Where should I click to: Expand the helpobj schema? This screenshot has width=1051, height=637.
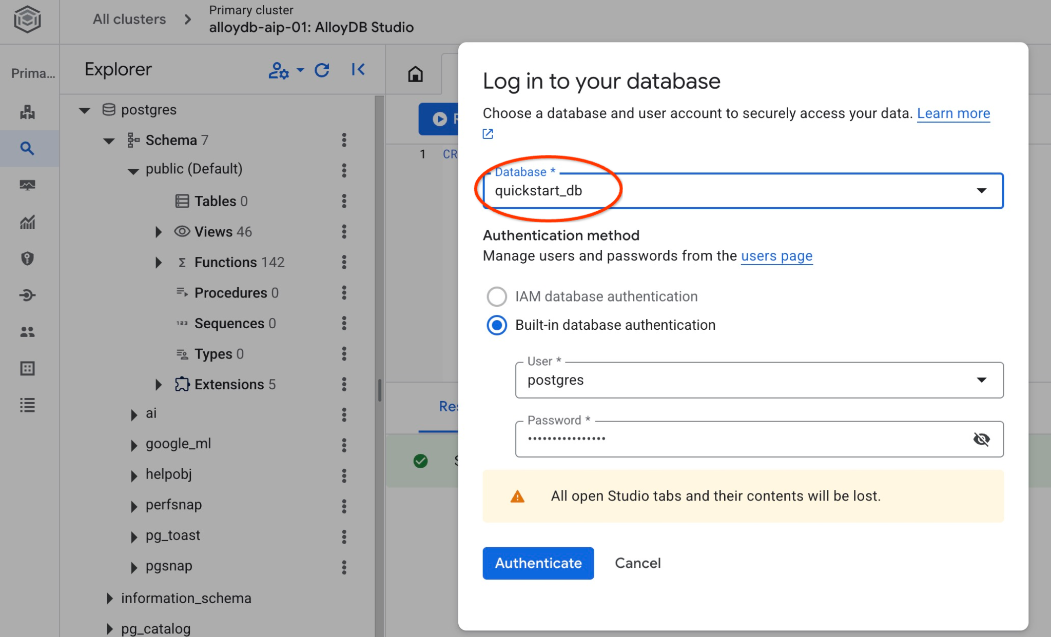(x=133, y=475)
